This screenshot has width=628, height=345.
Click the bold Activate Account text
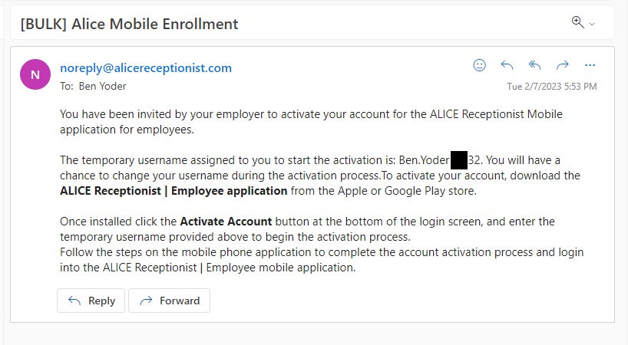click(x=226, y=222)
